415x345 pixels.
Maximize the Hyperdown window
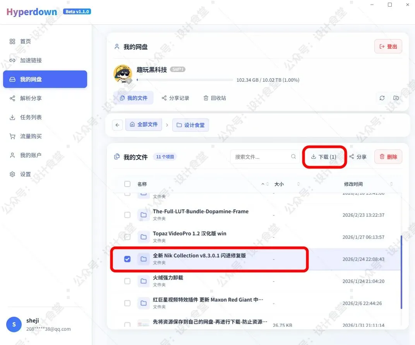click(x=389, y=5)
